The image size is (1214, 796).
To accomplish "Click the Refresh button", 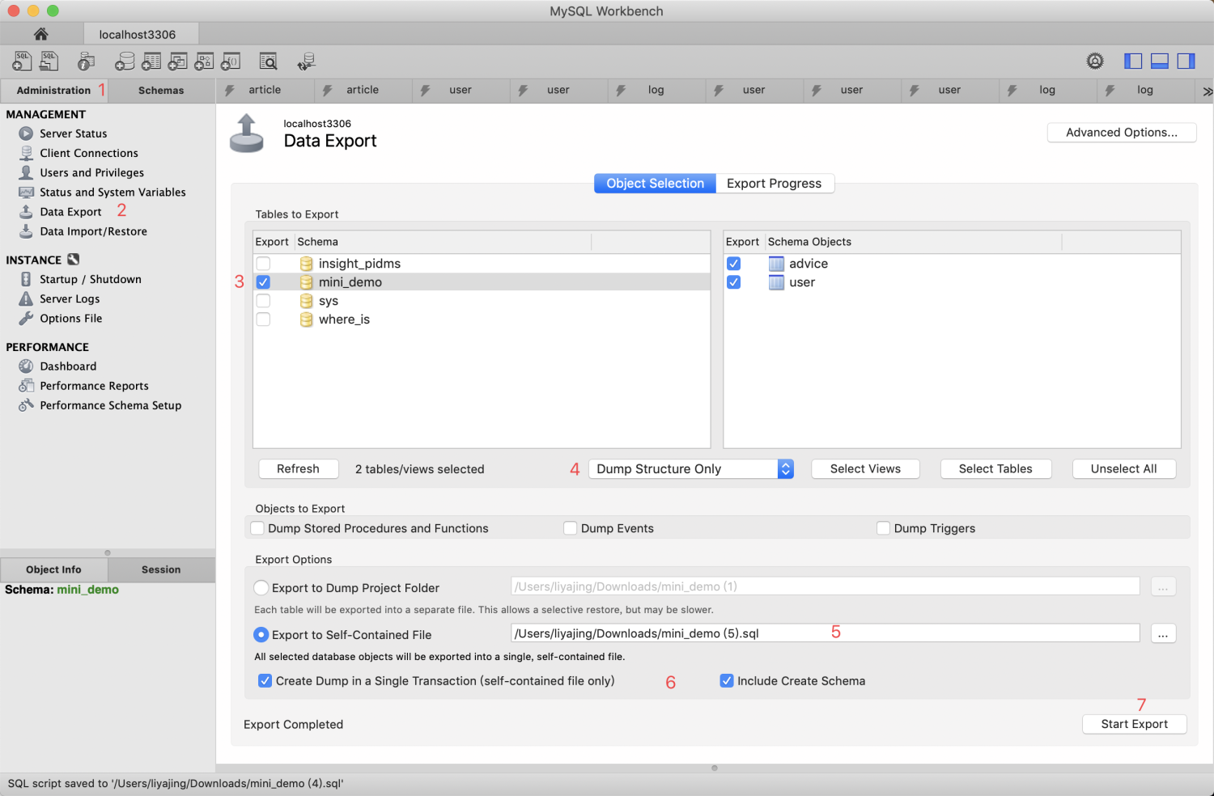I will tap(298, 469).
